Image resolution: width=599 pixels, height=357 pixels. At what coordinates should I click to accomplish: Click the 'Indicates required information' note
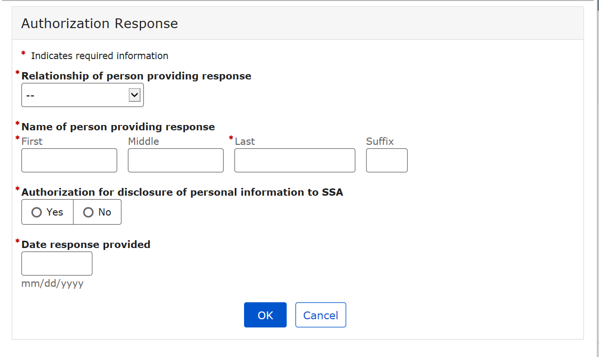pyautogui.click(x=100, y=56)
